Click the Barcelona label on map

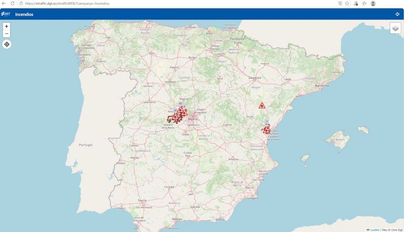coord(322,86)
